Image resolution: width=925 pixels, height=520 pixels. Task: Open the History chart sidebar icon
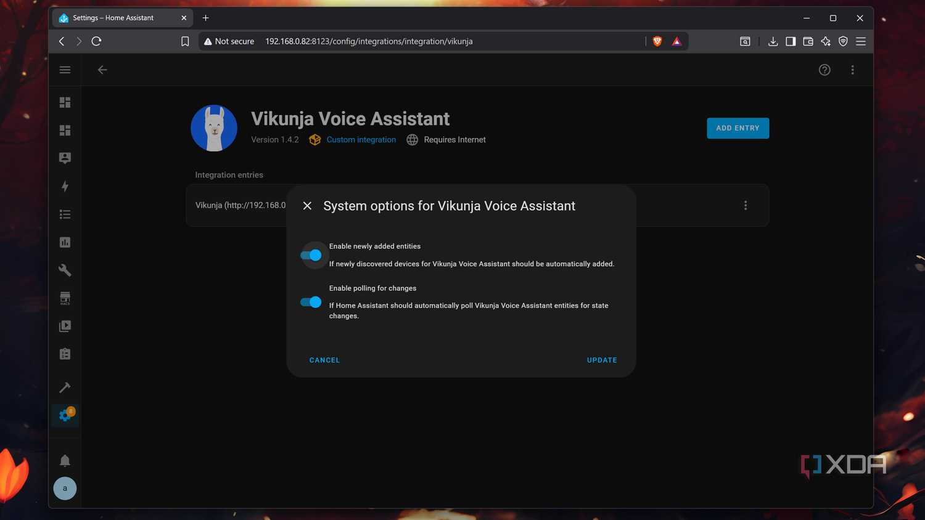[65, 242]
